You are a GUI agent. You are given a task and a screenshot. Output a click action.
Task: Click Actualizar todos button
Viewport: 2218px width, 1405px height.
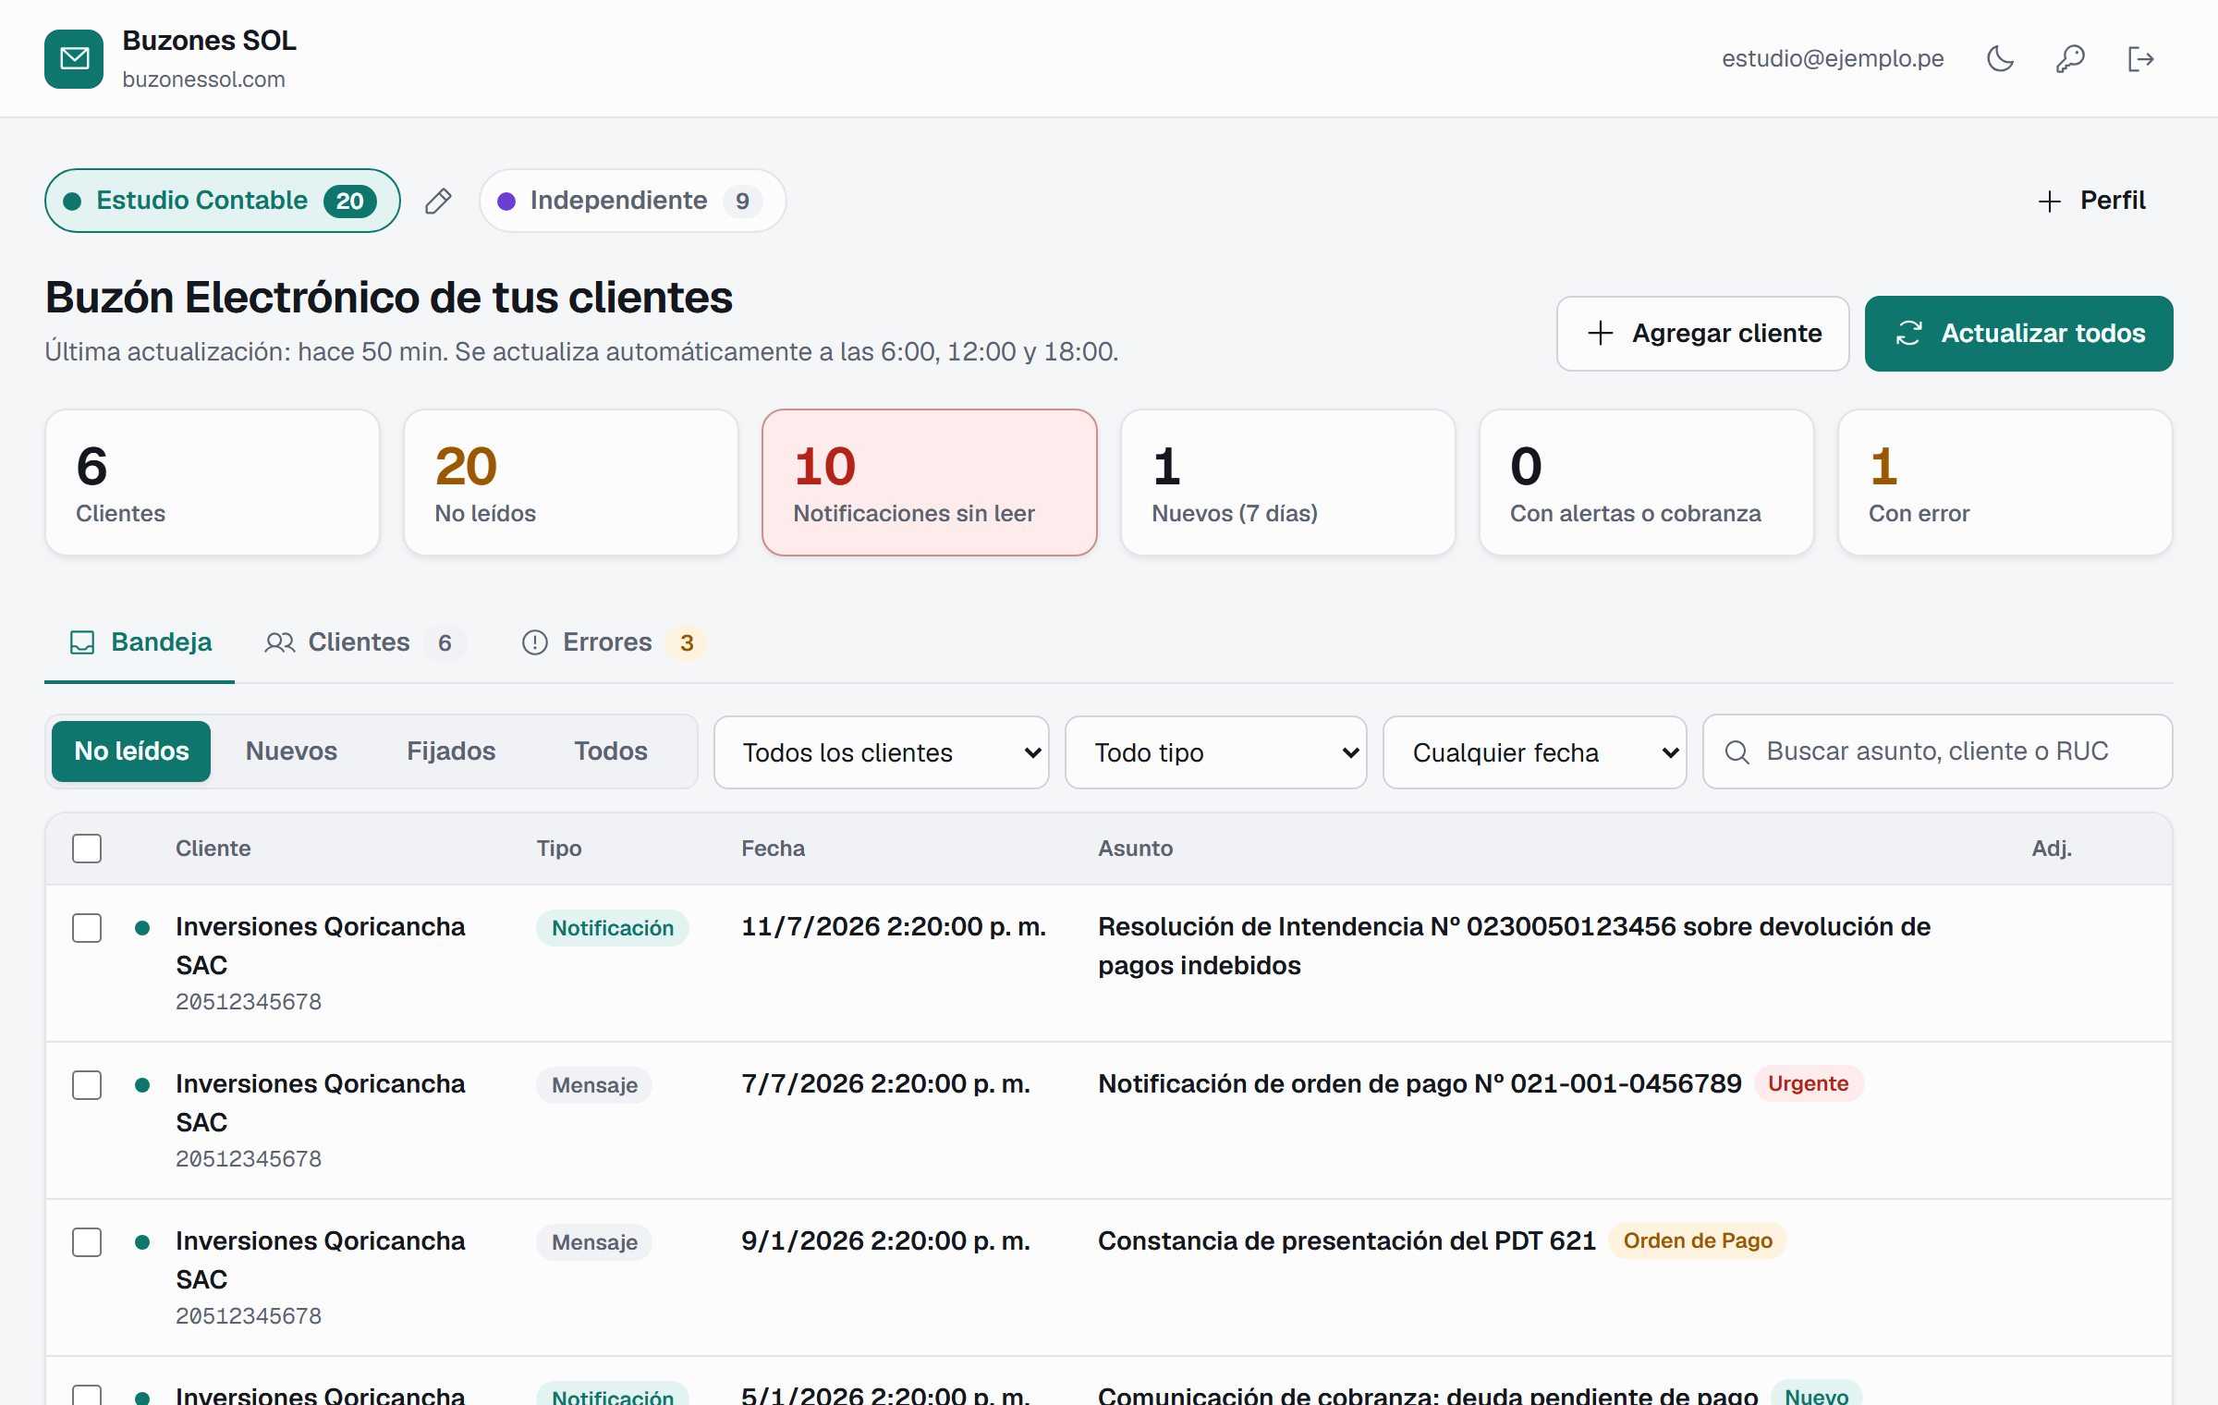pyautogui.click(x=2019, y=334)
